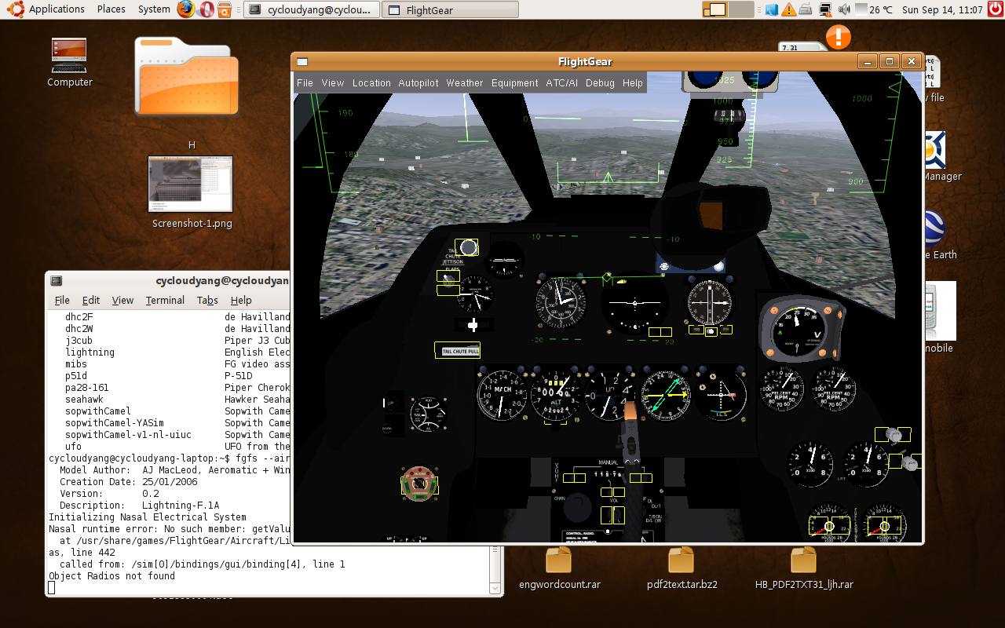The width and height of the screenshot is (1005, 628).
Task: Click the 26 °C weather applet
Action: coord(873,9)
